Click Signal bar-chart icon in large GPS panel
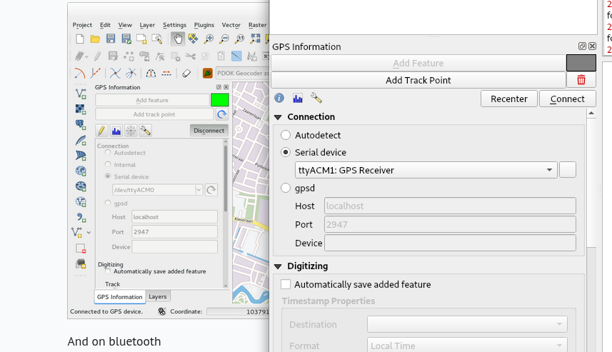This screenshot has height=352, width=612. (x=298, y=98)
